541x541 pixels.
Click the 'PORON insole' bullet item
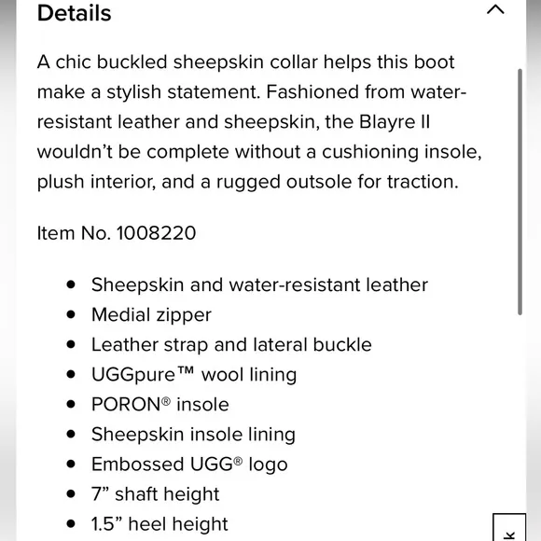(x=160, y=405)
